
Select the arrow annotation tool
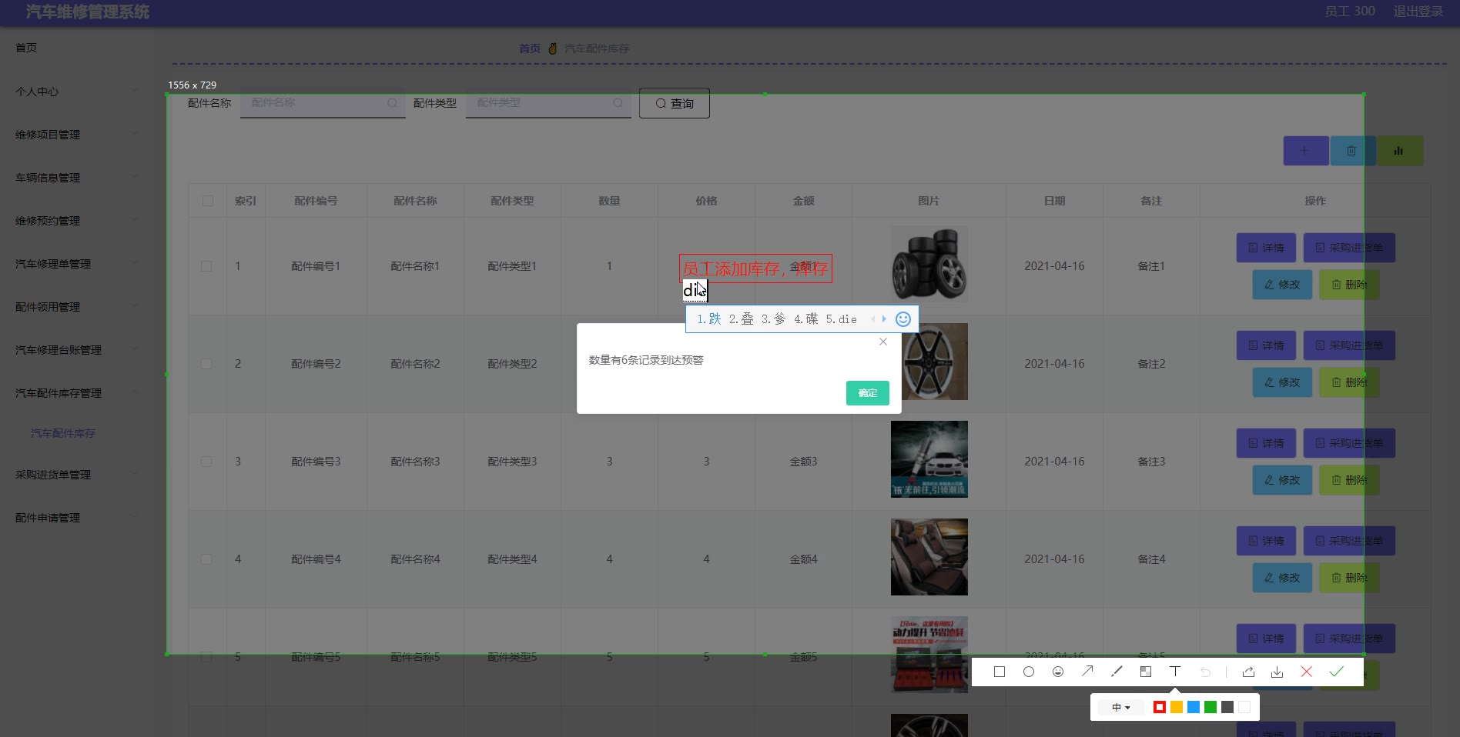1087,672
